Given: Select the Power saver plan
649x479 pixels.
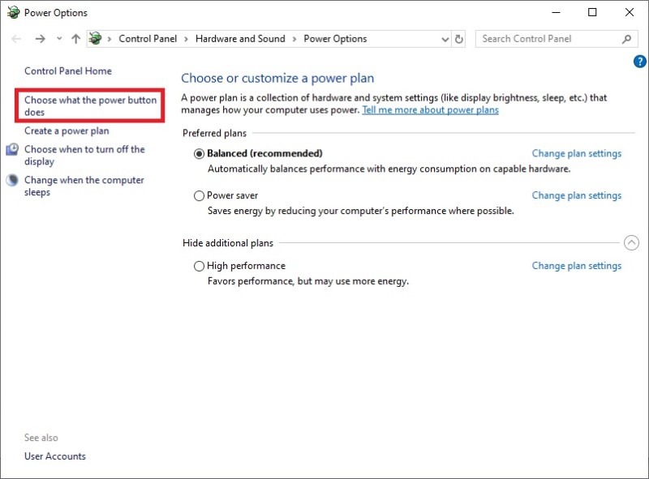Looking at the screenshot, I should (x=199, y=195).
